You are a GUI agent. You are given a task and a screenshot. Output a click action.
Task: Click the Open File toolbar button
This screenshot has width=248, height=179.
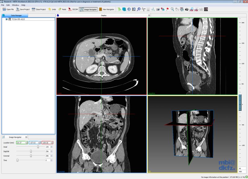click(8, 9)
